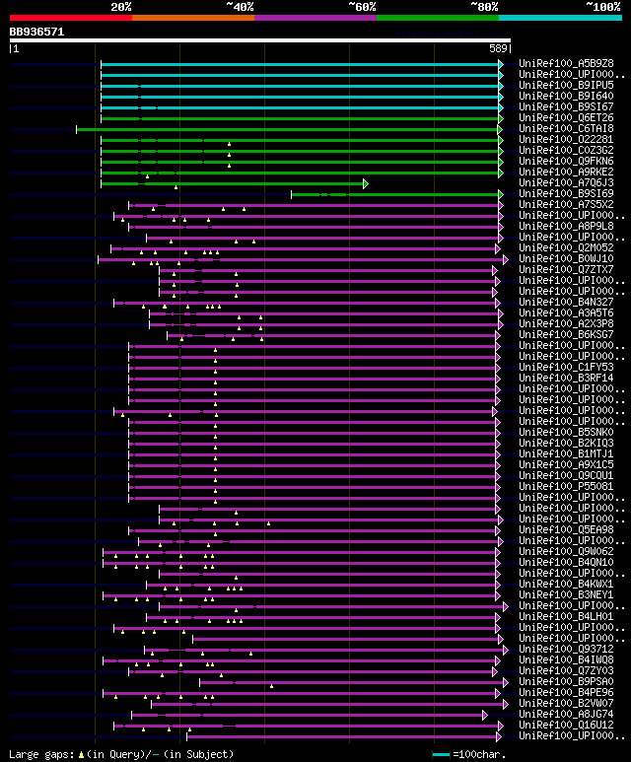This screenshot has width=631, height=762.
Task: Go to the UniRef100_B4PE96 hit
Action: coord(566,692)
